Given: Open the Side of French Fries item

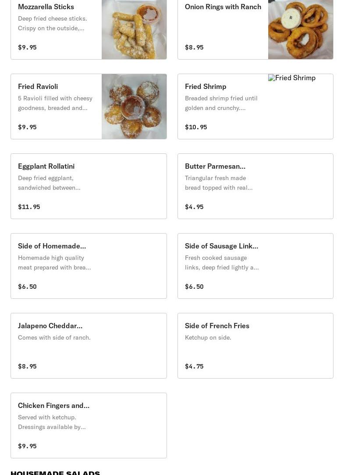Looking at the screenshot, I should 217,326.
